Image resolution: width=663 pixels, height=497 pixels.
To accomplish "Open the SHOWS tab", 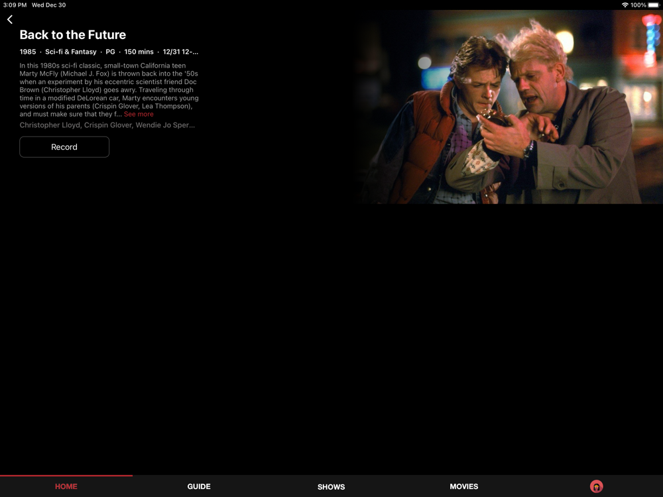I will point(331,487).
